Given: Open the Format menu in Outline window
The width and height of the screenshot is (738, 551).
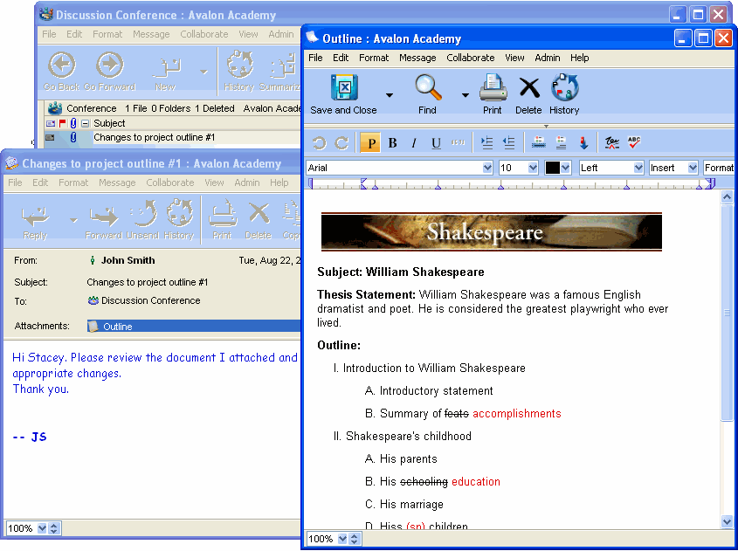Looking at the screenshot, I should pos(374,58).
